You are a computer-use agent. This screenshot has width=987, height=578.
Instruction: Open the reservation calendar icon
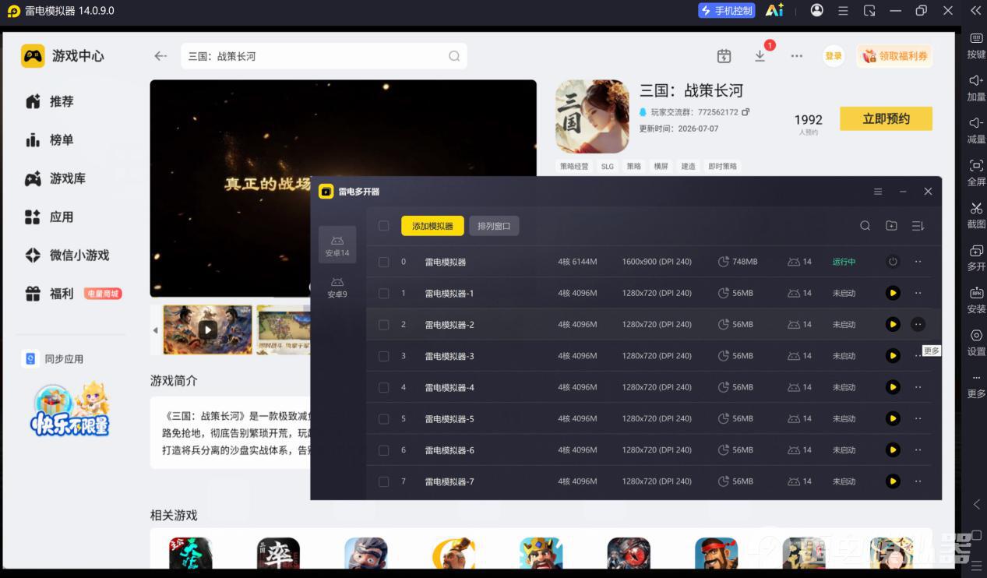(724, 56)
